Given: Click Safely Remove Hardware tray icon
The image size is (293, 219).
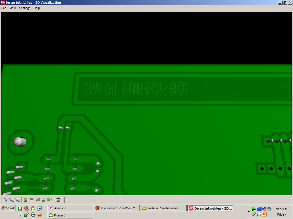Looking at the screenshot, I should coord(254,214).
